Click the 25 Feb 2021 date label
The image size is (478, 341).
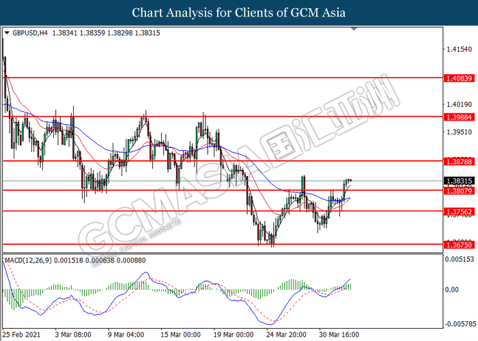[21, 334]
